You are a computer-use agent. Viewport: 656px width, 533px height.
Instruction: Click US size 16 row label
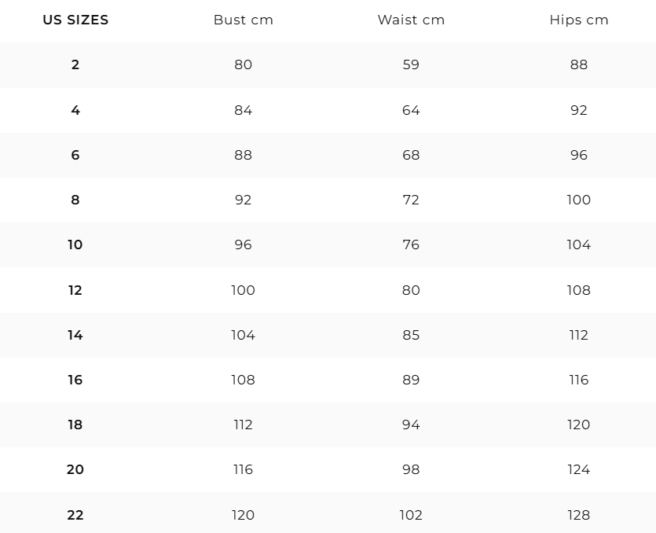click(75, 380)
